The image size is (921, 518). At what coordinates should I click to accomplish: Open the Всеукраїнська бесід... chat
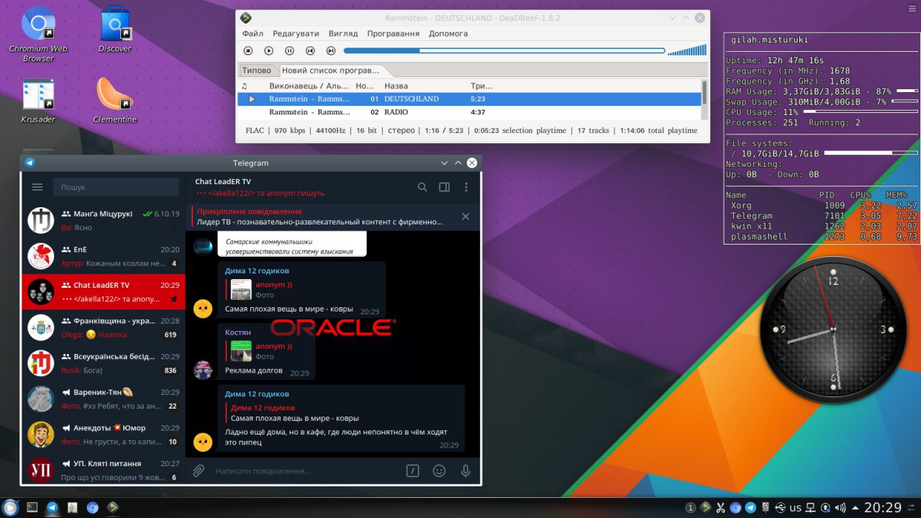104,363
